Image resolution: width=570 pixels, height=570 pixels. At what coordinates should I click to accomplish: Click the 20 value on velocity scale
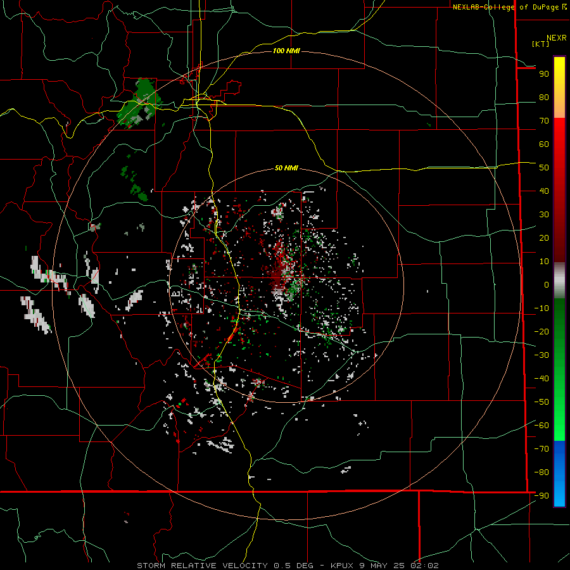[544, 238]
